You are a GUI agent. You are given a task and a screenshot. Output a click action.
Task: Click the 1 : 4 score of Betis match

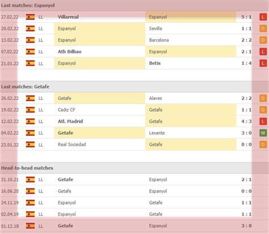point(246,63)
